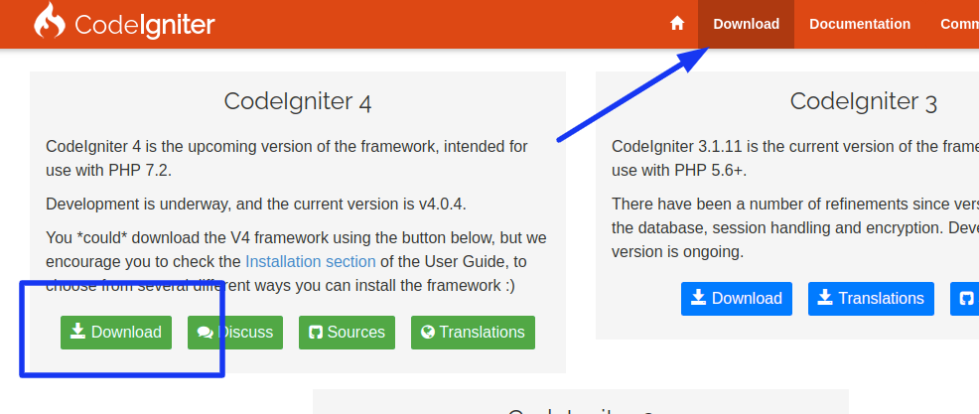Click the CodeIgniter flame logo icon
Viewport: 979px width, 414px height.
(50, 21)
